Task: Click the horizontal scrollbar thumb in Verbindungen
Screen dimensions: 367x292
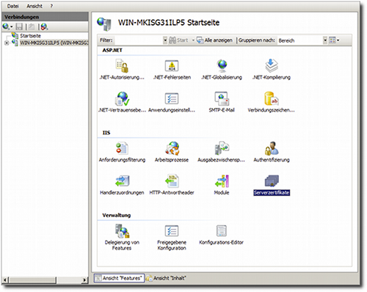Action: [32, 280]
